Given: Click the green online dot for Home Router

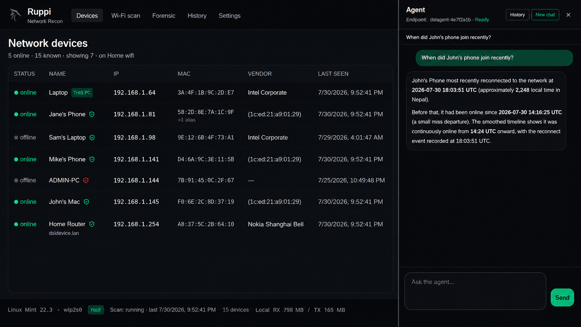Looking at the screenshot, I should (16, 224).
